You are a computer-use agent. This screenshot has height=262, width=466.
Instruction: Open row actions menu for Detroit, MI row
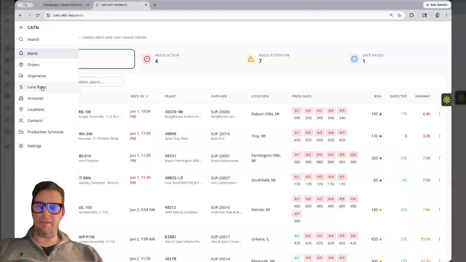tap(439, 210)
